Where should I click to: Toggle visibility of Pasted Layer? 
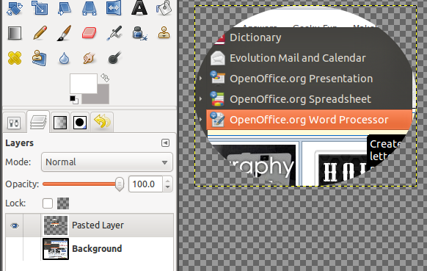click(x=15, y=225)
